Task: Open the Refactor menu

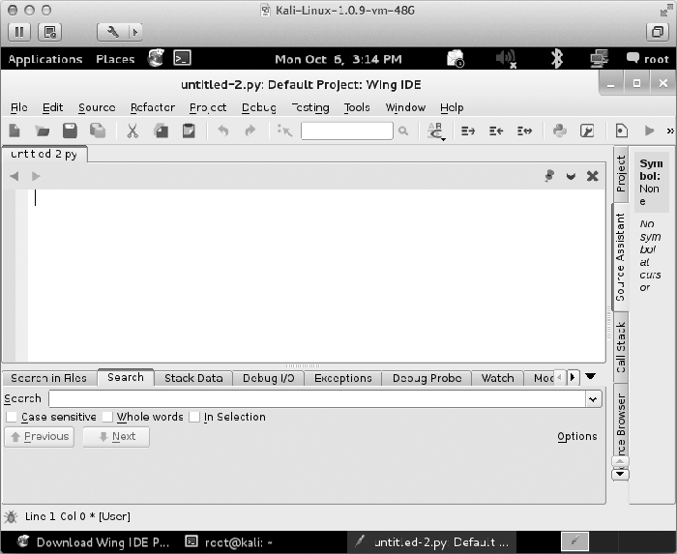Action: [x=152, y=107]
